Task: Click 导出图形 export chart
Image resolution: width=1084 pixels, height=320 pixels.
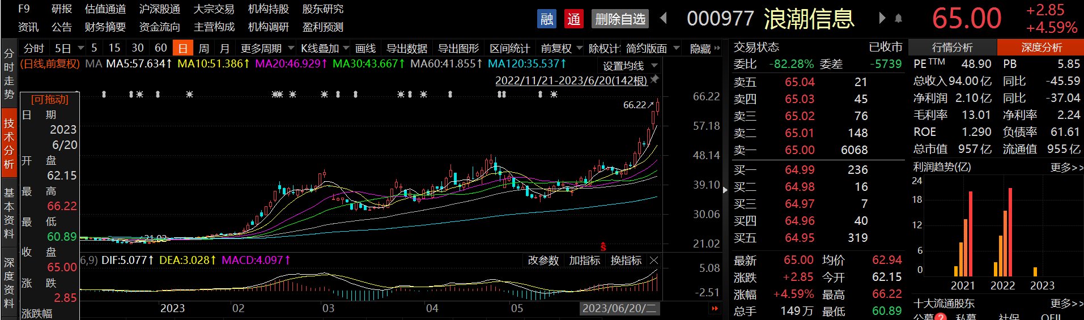Action: click(x=458, y=48)
